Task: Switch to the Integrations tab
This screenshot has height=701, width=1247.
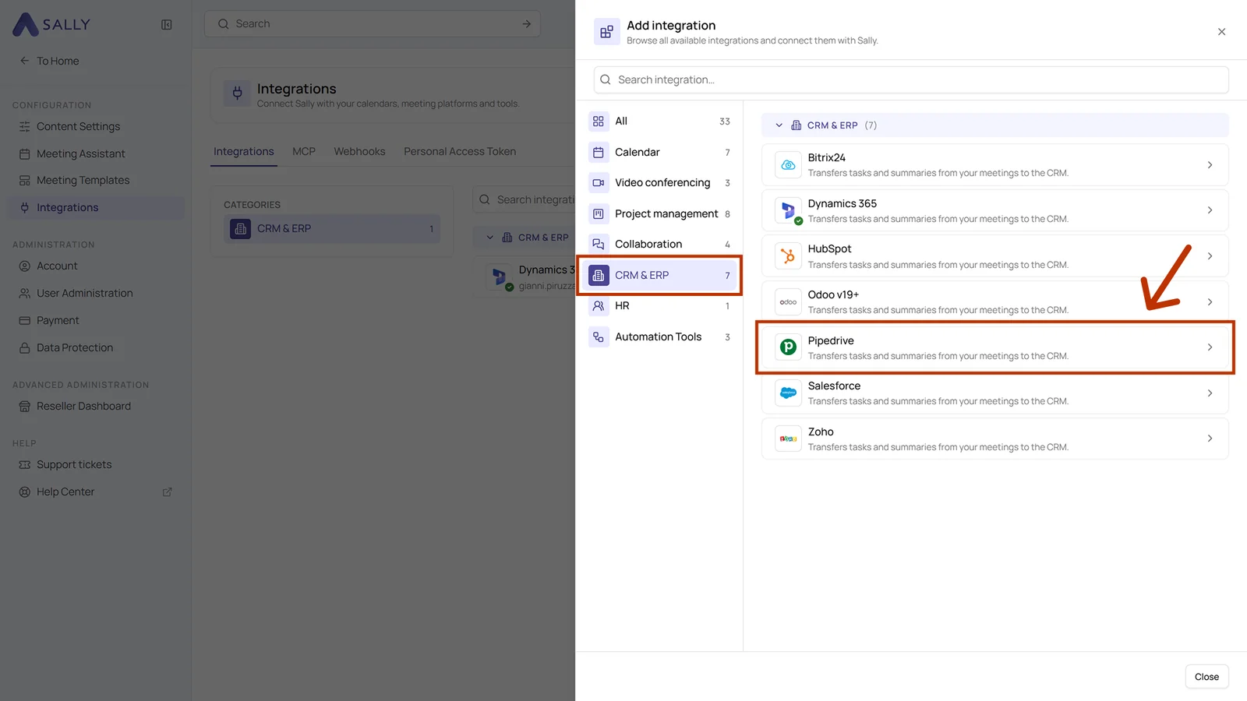Action: point(244,151)
